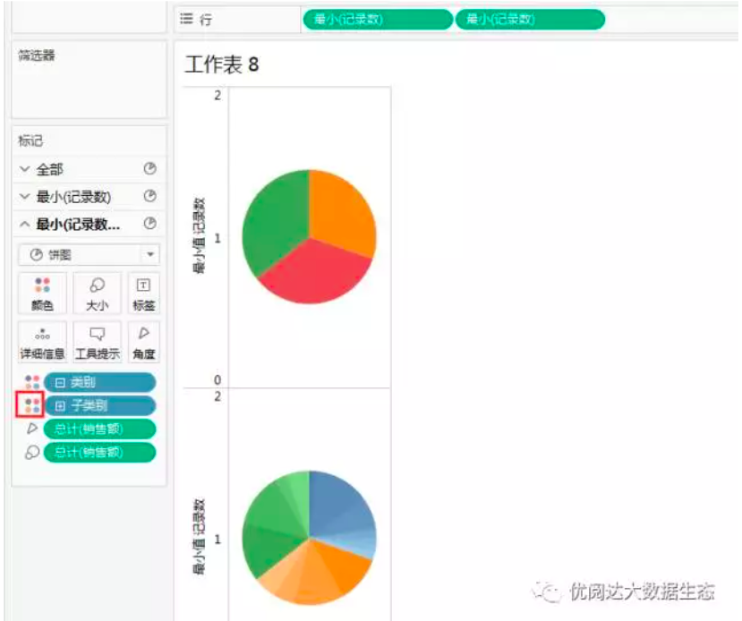Click color icon left of 子类别 pill
This screenshot has height=621, width=742.
[x=31, y=405]
